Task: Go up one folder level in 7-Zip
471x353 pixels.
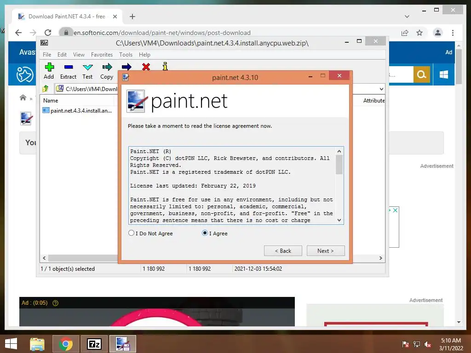Action: click(46, 89)
